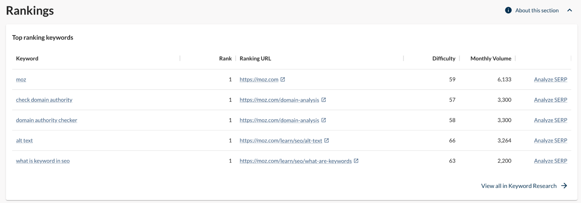Viewport: 581px width, 203px height.
Task: Click the info icon beside About this section
Action: click(508, 10)
